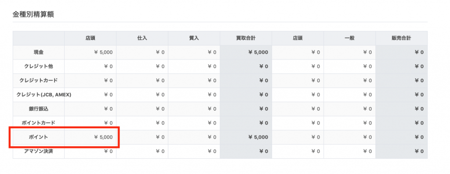
Task: Click the 質入 column header
Action: [194, 38]
